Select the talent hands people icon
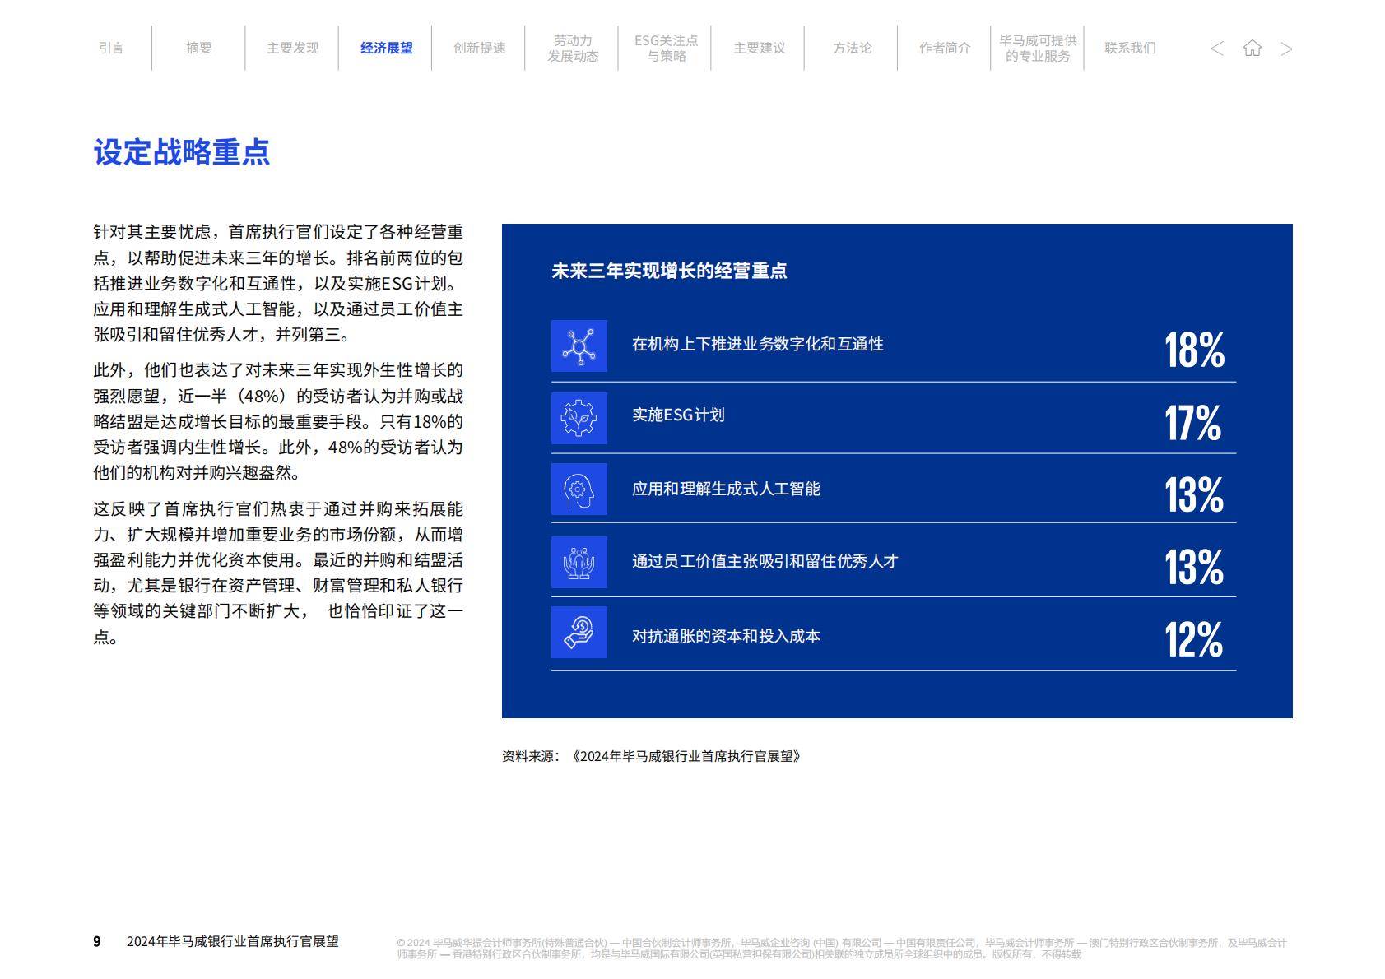 (579, 562)
